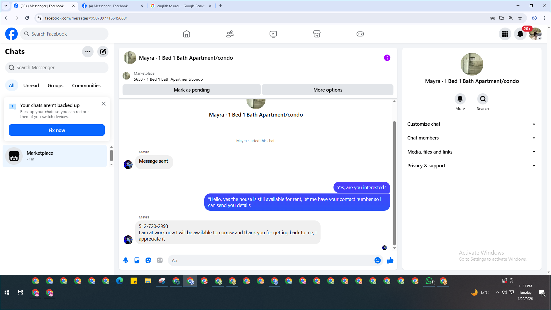Image resolution: width=551 pixels, height=310 pixels.
Task: Open the listing thumbnail in right panel
Action: [472, 64]
